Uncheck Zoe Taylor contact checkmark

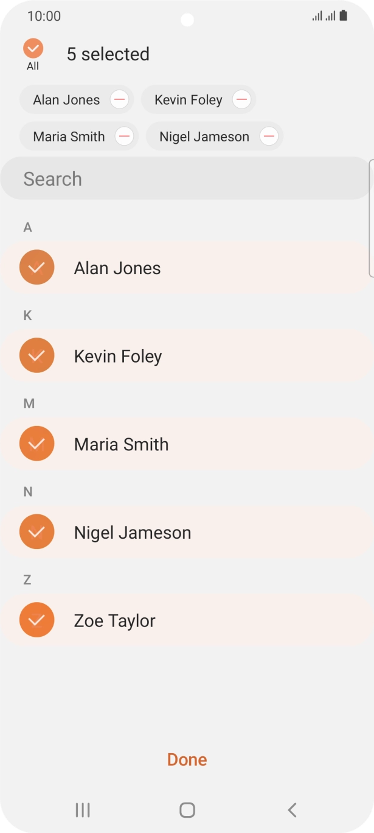click(x=36, y=620)
